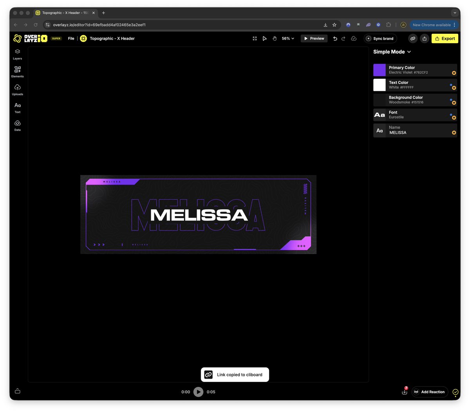Open the Uploads panel
470x412 pixels.
coord(17,90)
